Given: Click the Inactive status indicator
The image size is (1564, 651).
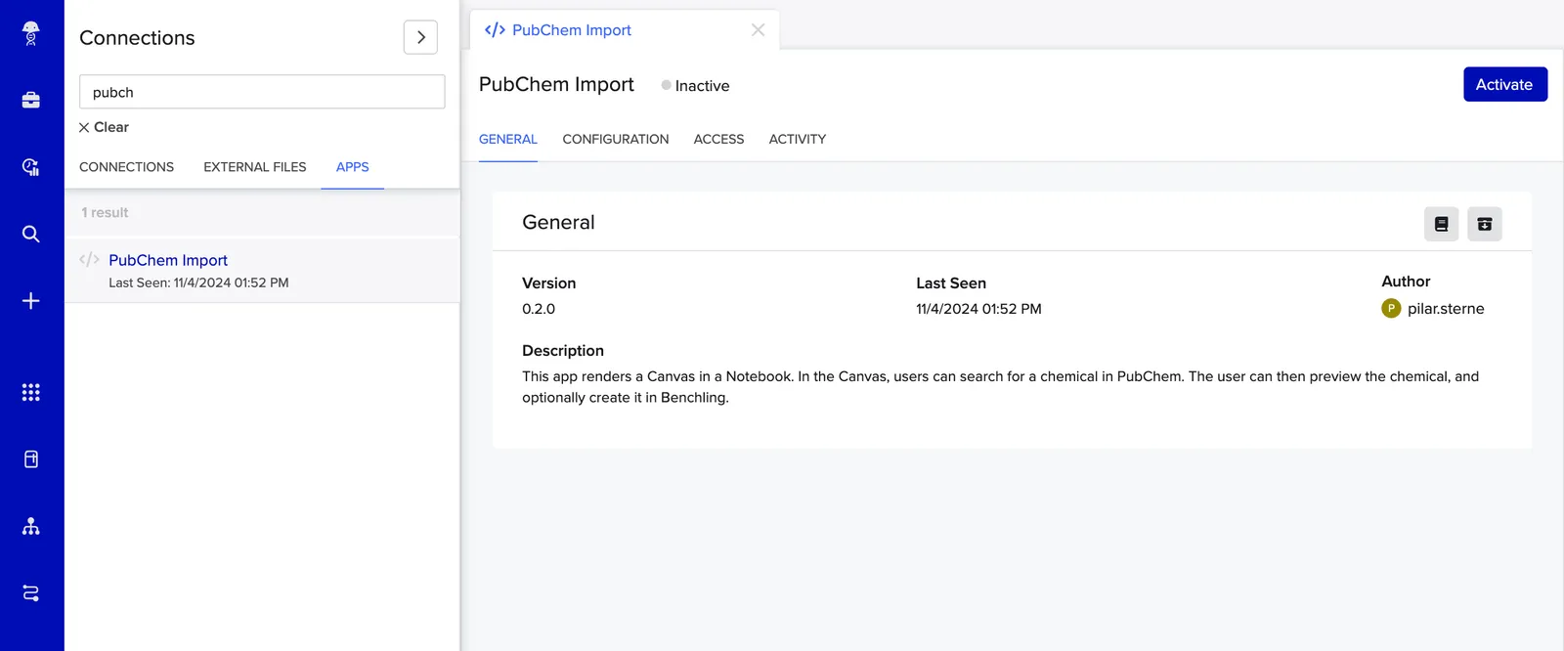Looking at the screenshot, I should point(695,86).
